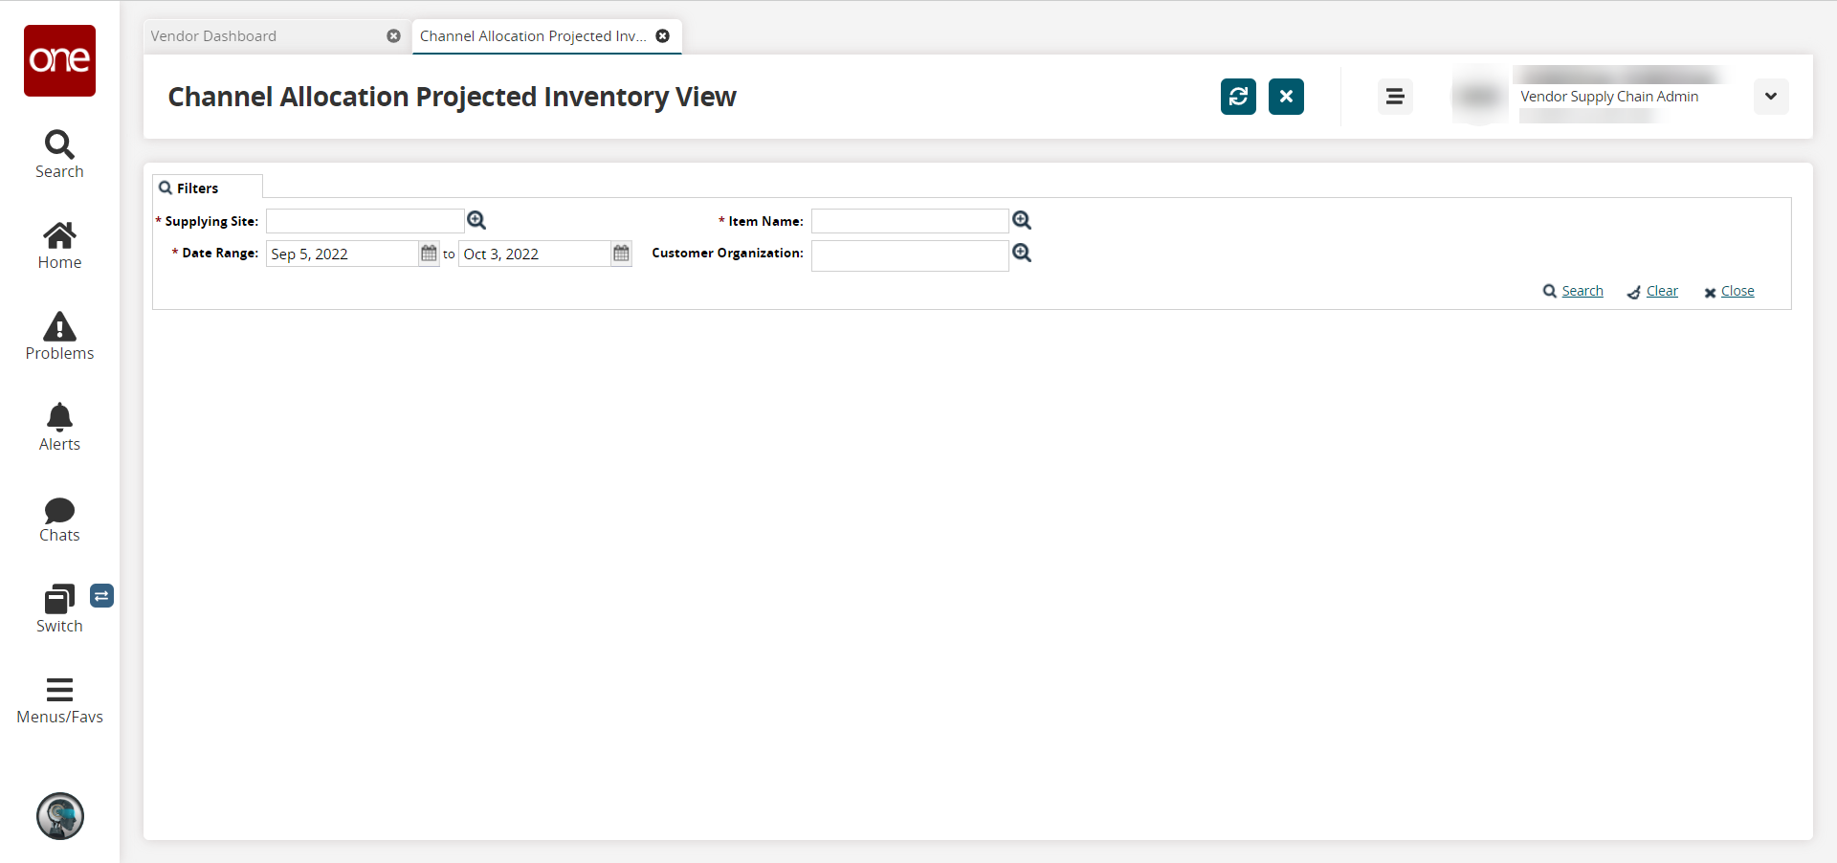The height and width of the screenshot is (863, 1837).
Task: Click the Search link in the filters
Action: [1582, 292]
